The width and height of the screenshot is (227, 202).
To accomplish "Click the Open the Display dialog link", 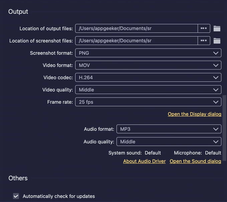I will click(x=194, y=114).
